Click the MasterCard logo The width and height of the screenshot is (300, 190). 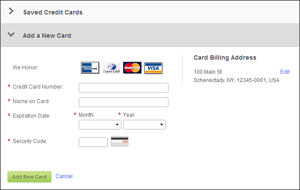(x=132, y=68)
